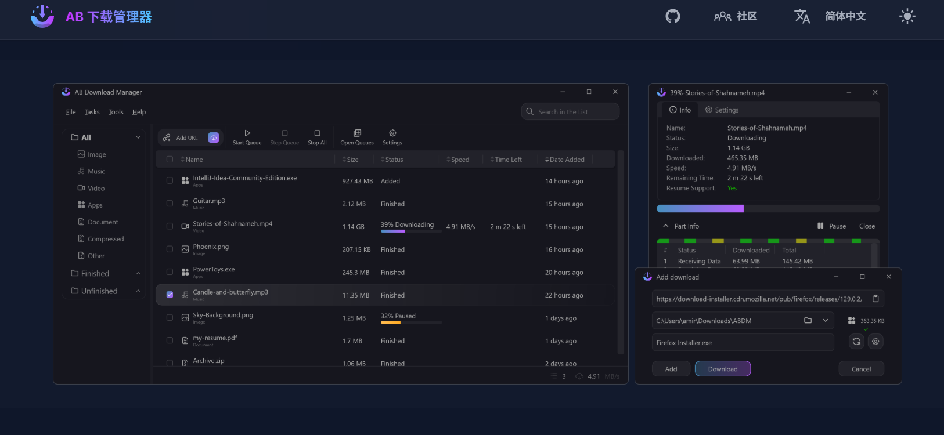Click Close in download progress window
Viewport: 944px width, 435px height.
point(867,226)
